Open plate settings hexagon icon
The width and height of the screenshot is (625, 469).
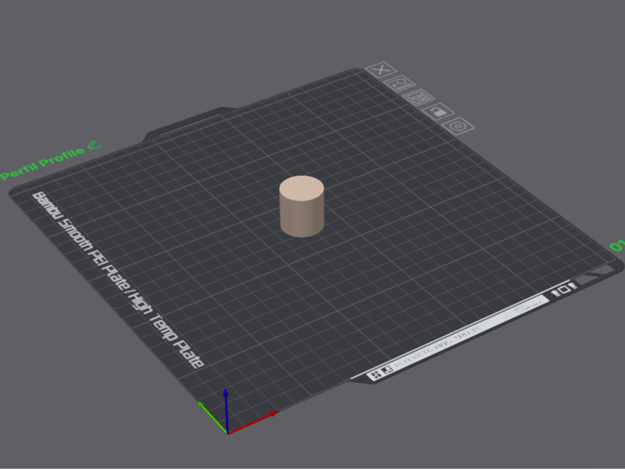pyautogui.click(x=458, y=126)
